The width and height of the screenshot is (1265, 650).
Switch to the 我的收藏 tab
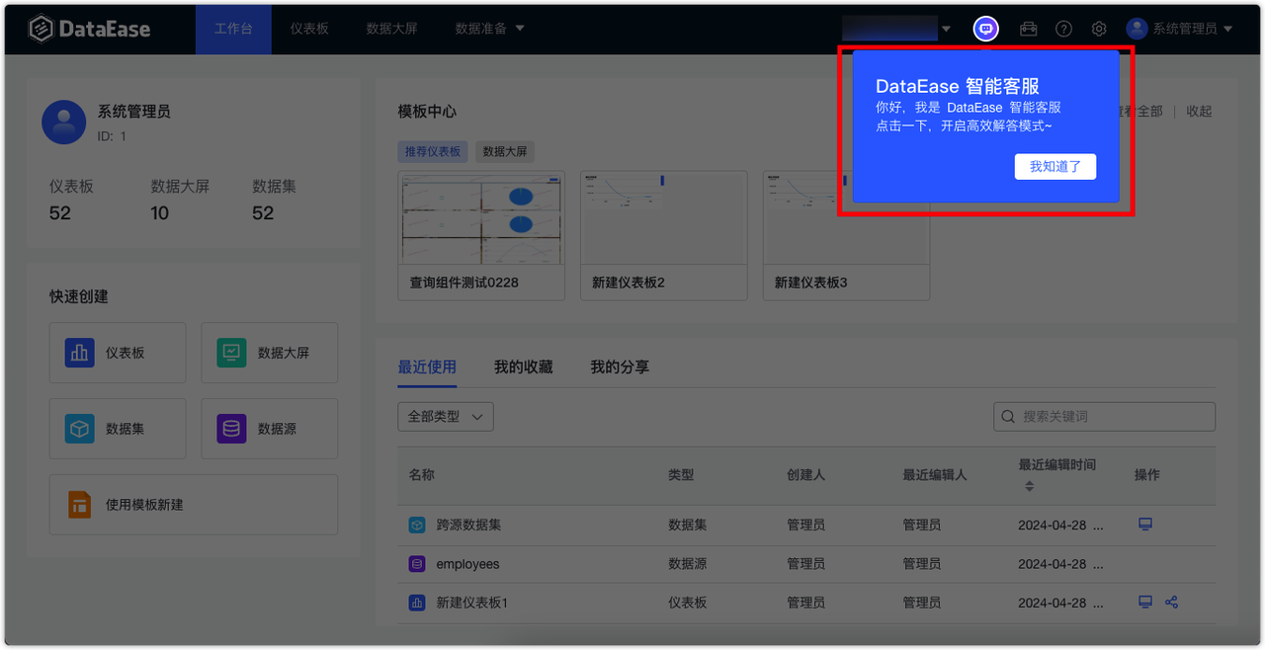pos(522,366)
